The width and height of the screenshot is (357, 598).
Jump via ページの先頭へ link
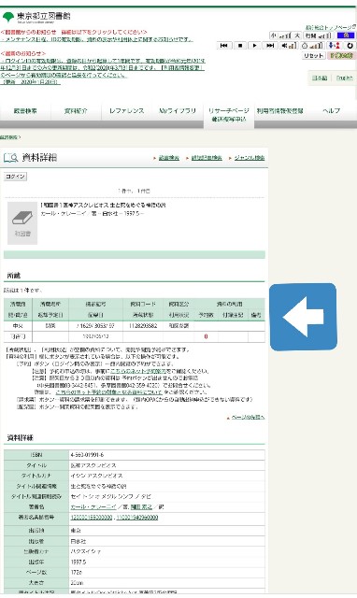pyautogui.click(x=248, y=418)
